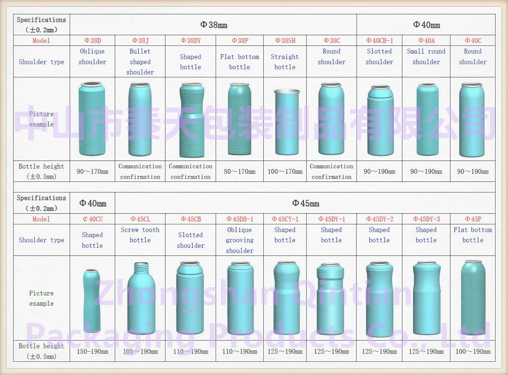
Task: Select the model label Φ40A
Action: [x=426, y=40]
